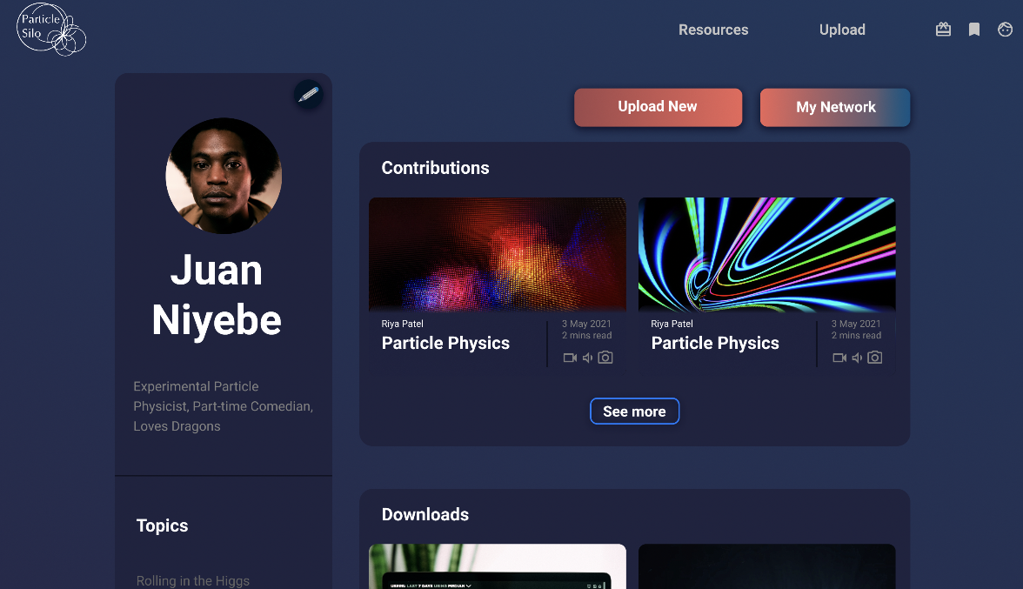Click photo camera icon on second contribution card

click(x=875, y=358)
